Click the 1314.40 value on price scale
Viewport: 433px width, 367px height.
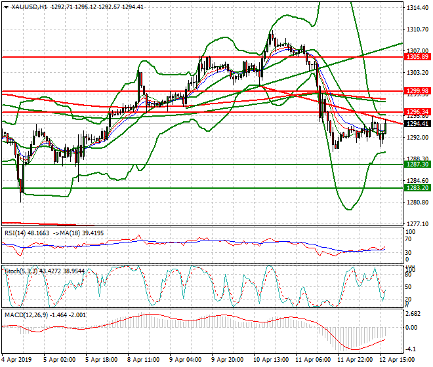point(417,9)
